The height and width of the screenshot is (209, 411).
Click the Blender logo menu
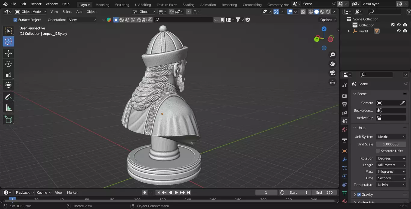(x=5, y=4)
